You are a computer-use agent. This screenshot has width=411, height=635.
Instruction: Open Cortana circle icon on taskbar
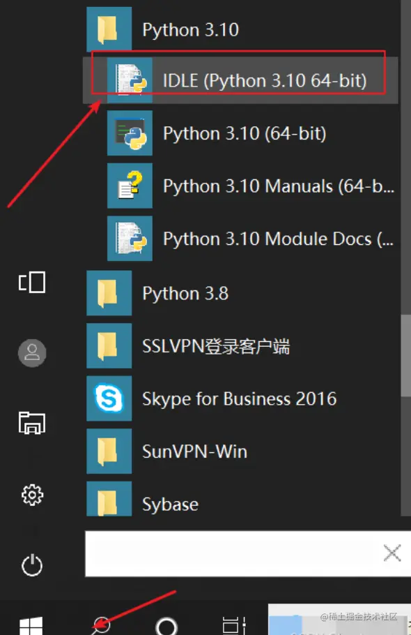166,626
